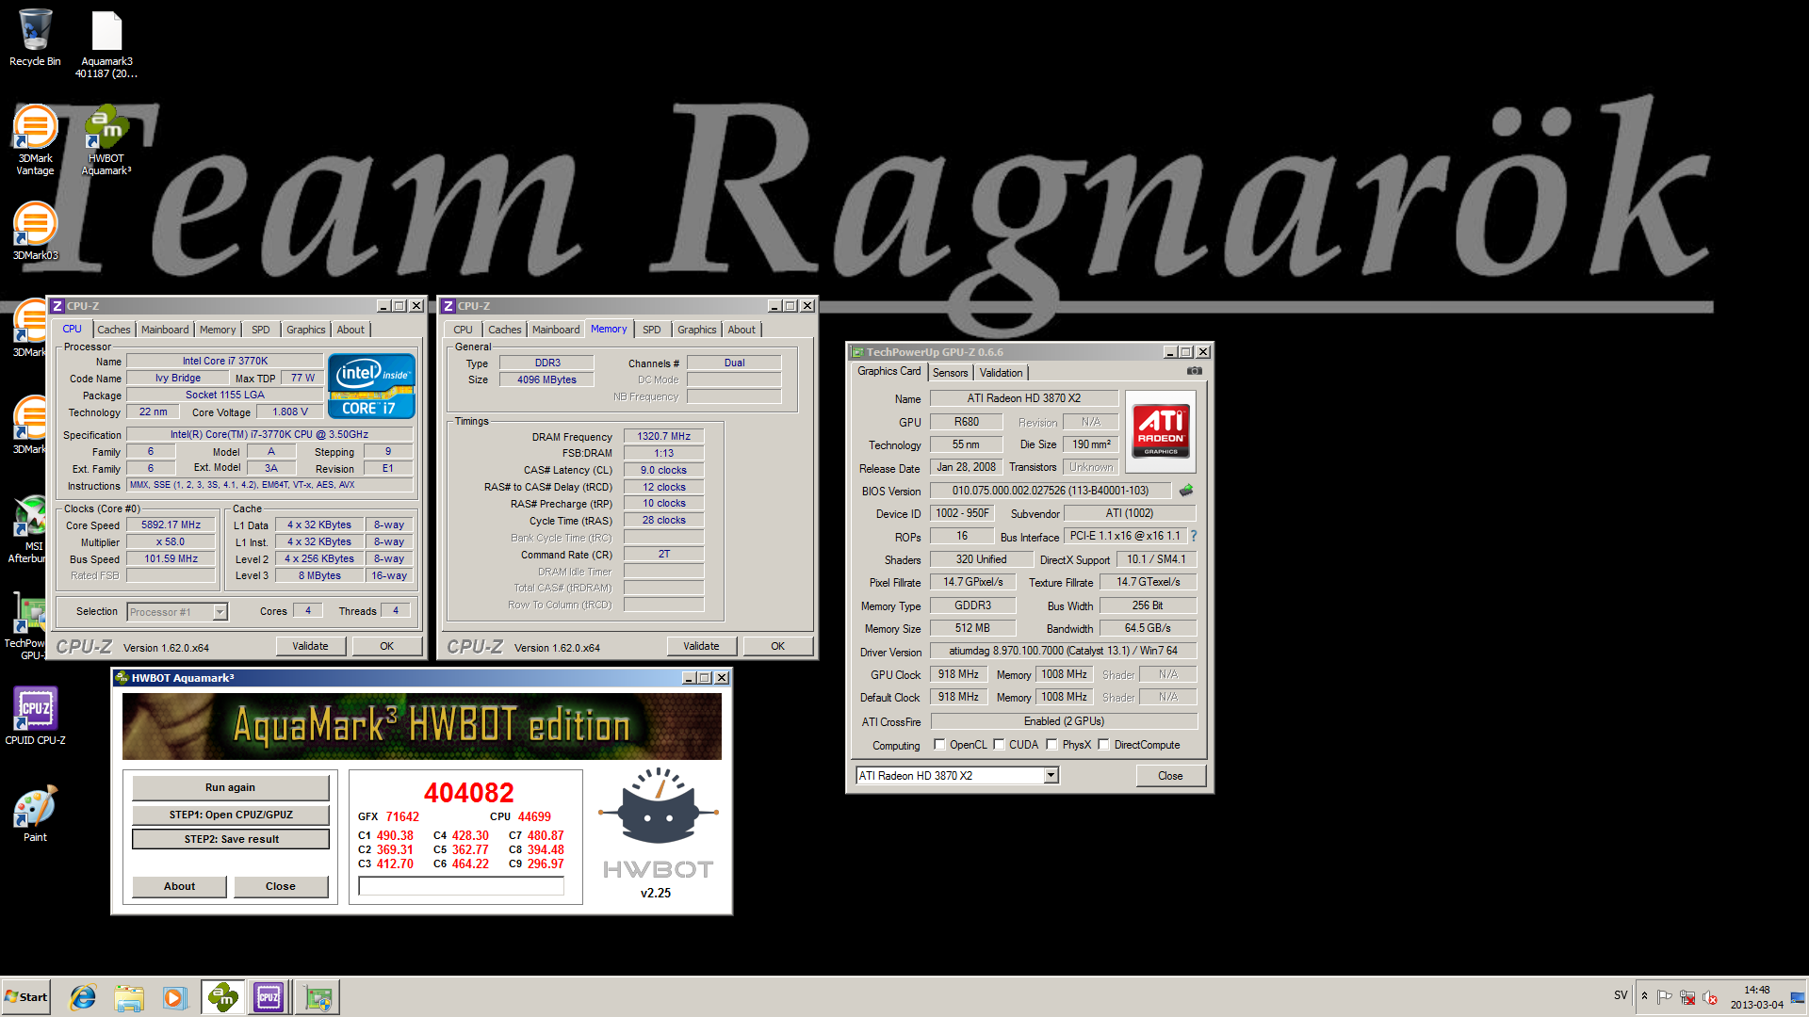
Task: Click the Close button in GPU-Z
Action: [x=1170, y=776]
